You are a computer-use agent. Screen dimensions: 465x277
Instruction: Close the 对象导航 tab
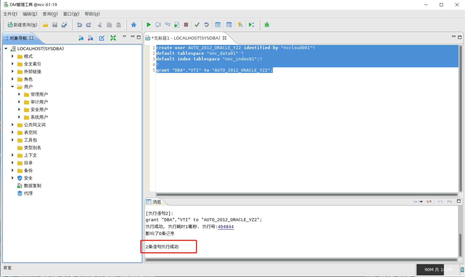click(x=31, y=38)
